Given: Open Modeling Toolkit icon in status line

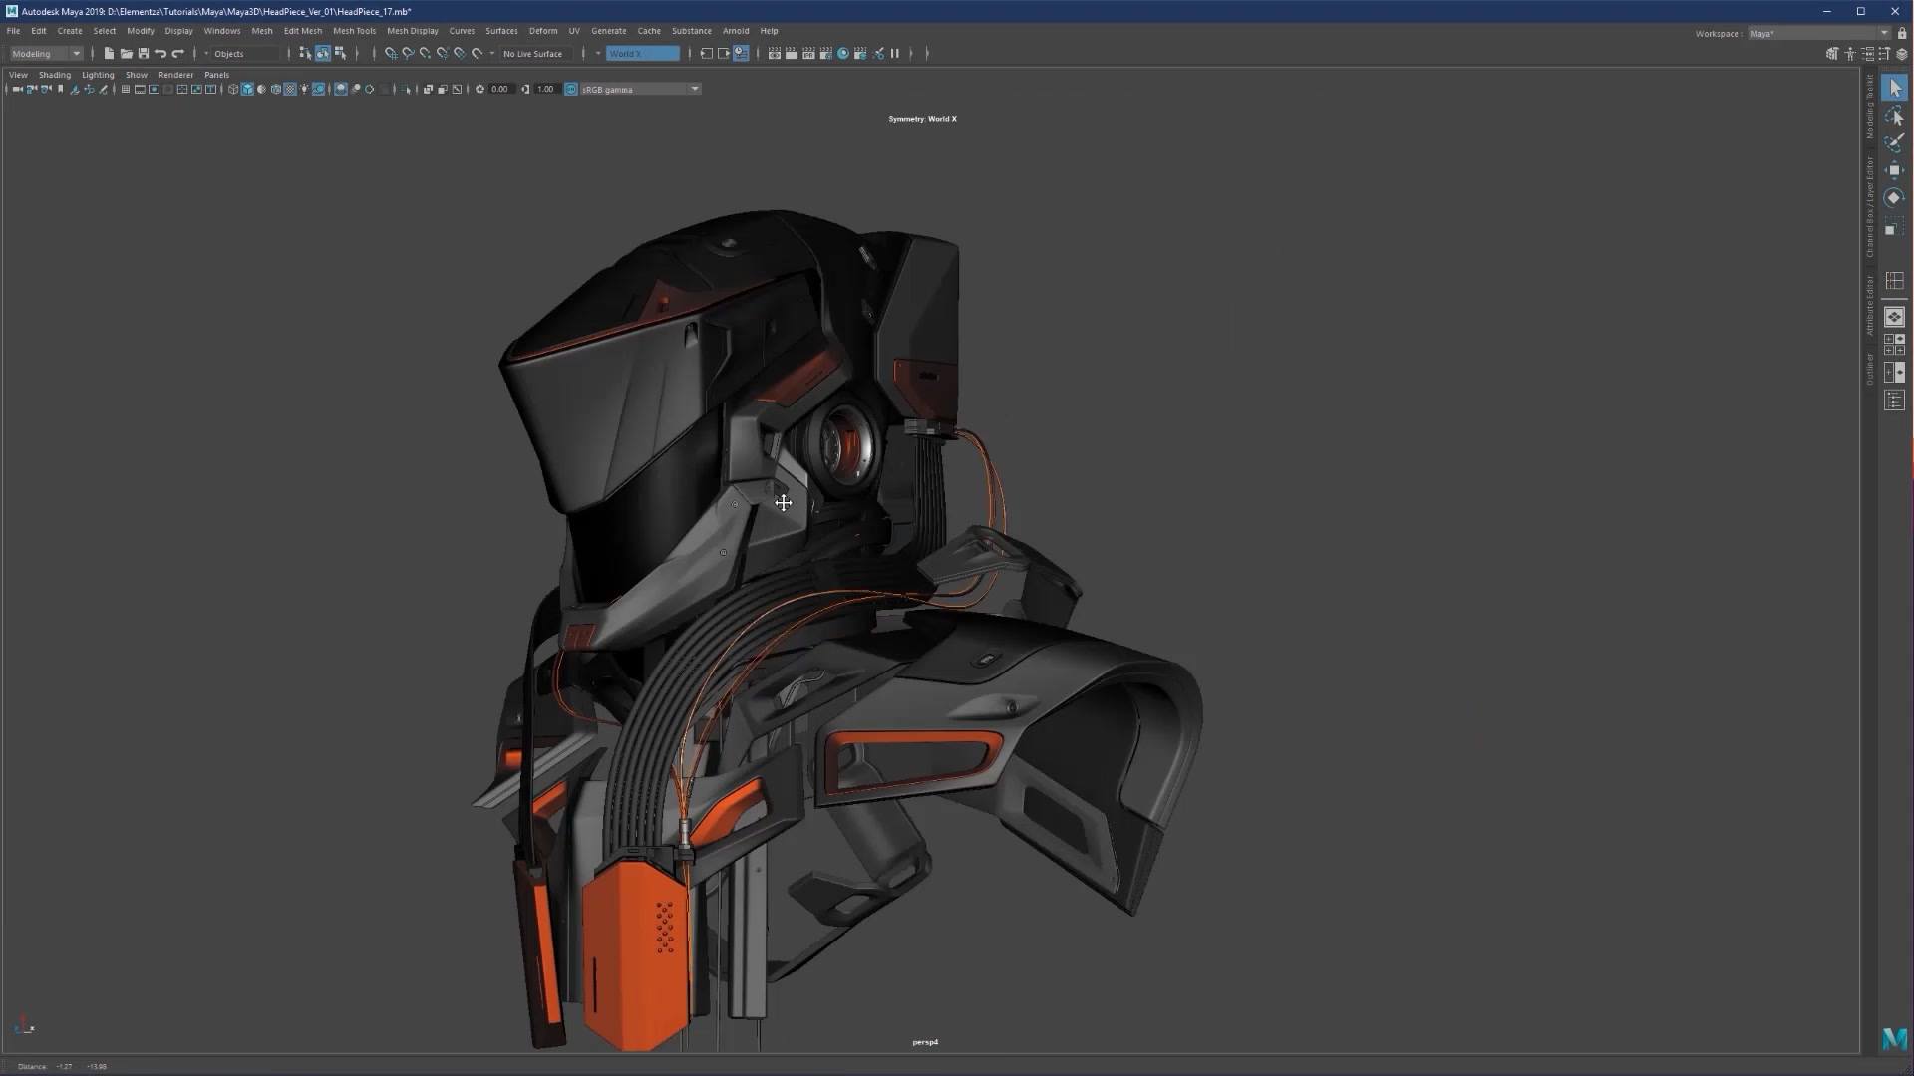Looking at the screenshot, I should click(x=1832, y=54).
